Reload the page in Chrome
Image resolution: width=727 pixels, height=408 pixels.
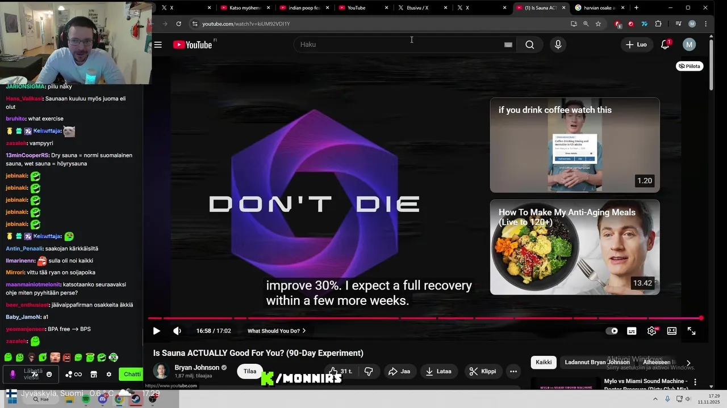click(178, 24)
